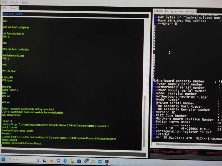Open the File menu
The height and width of the screenshot is (166, 222).
coord(5,2)
